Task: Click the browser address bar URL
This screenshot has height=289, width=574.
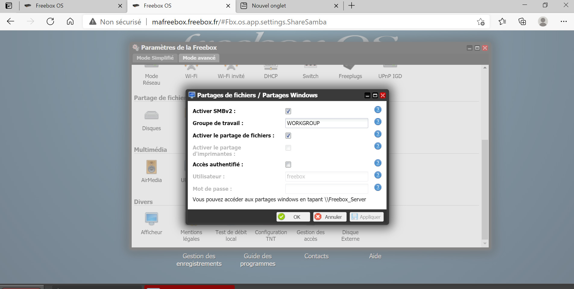Action: pyautogui.click(x=239, y=22)
